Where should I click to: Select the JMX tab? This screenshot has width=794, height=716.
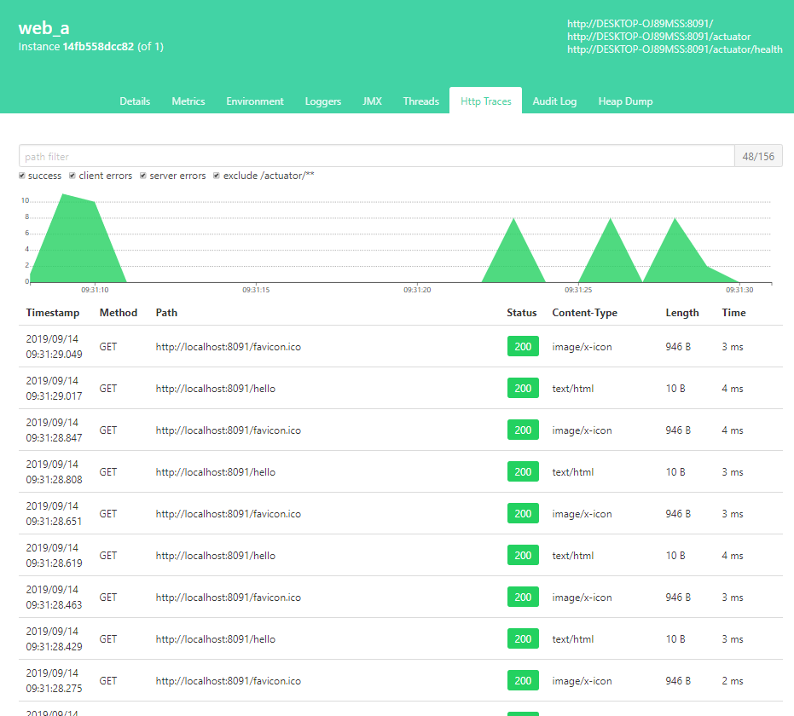click(372, 101)
